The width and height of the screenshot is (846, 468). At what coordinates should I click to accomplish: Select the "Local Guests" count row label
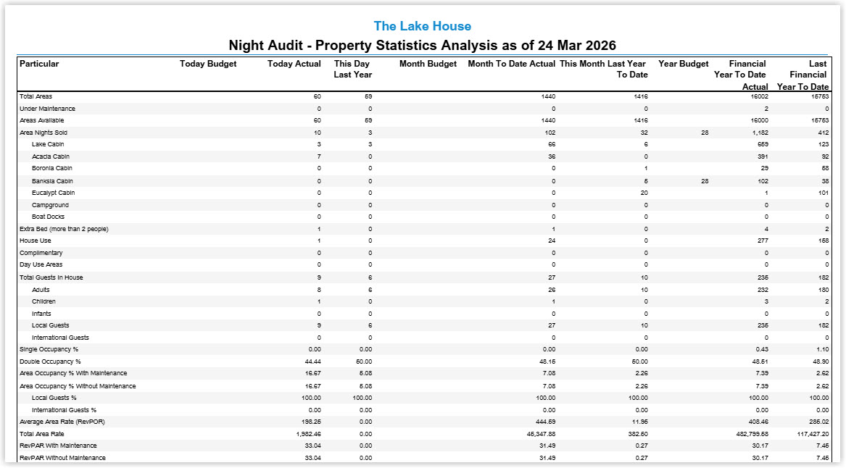pos(50,326)
